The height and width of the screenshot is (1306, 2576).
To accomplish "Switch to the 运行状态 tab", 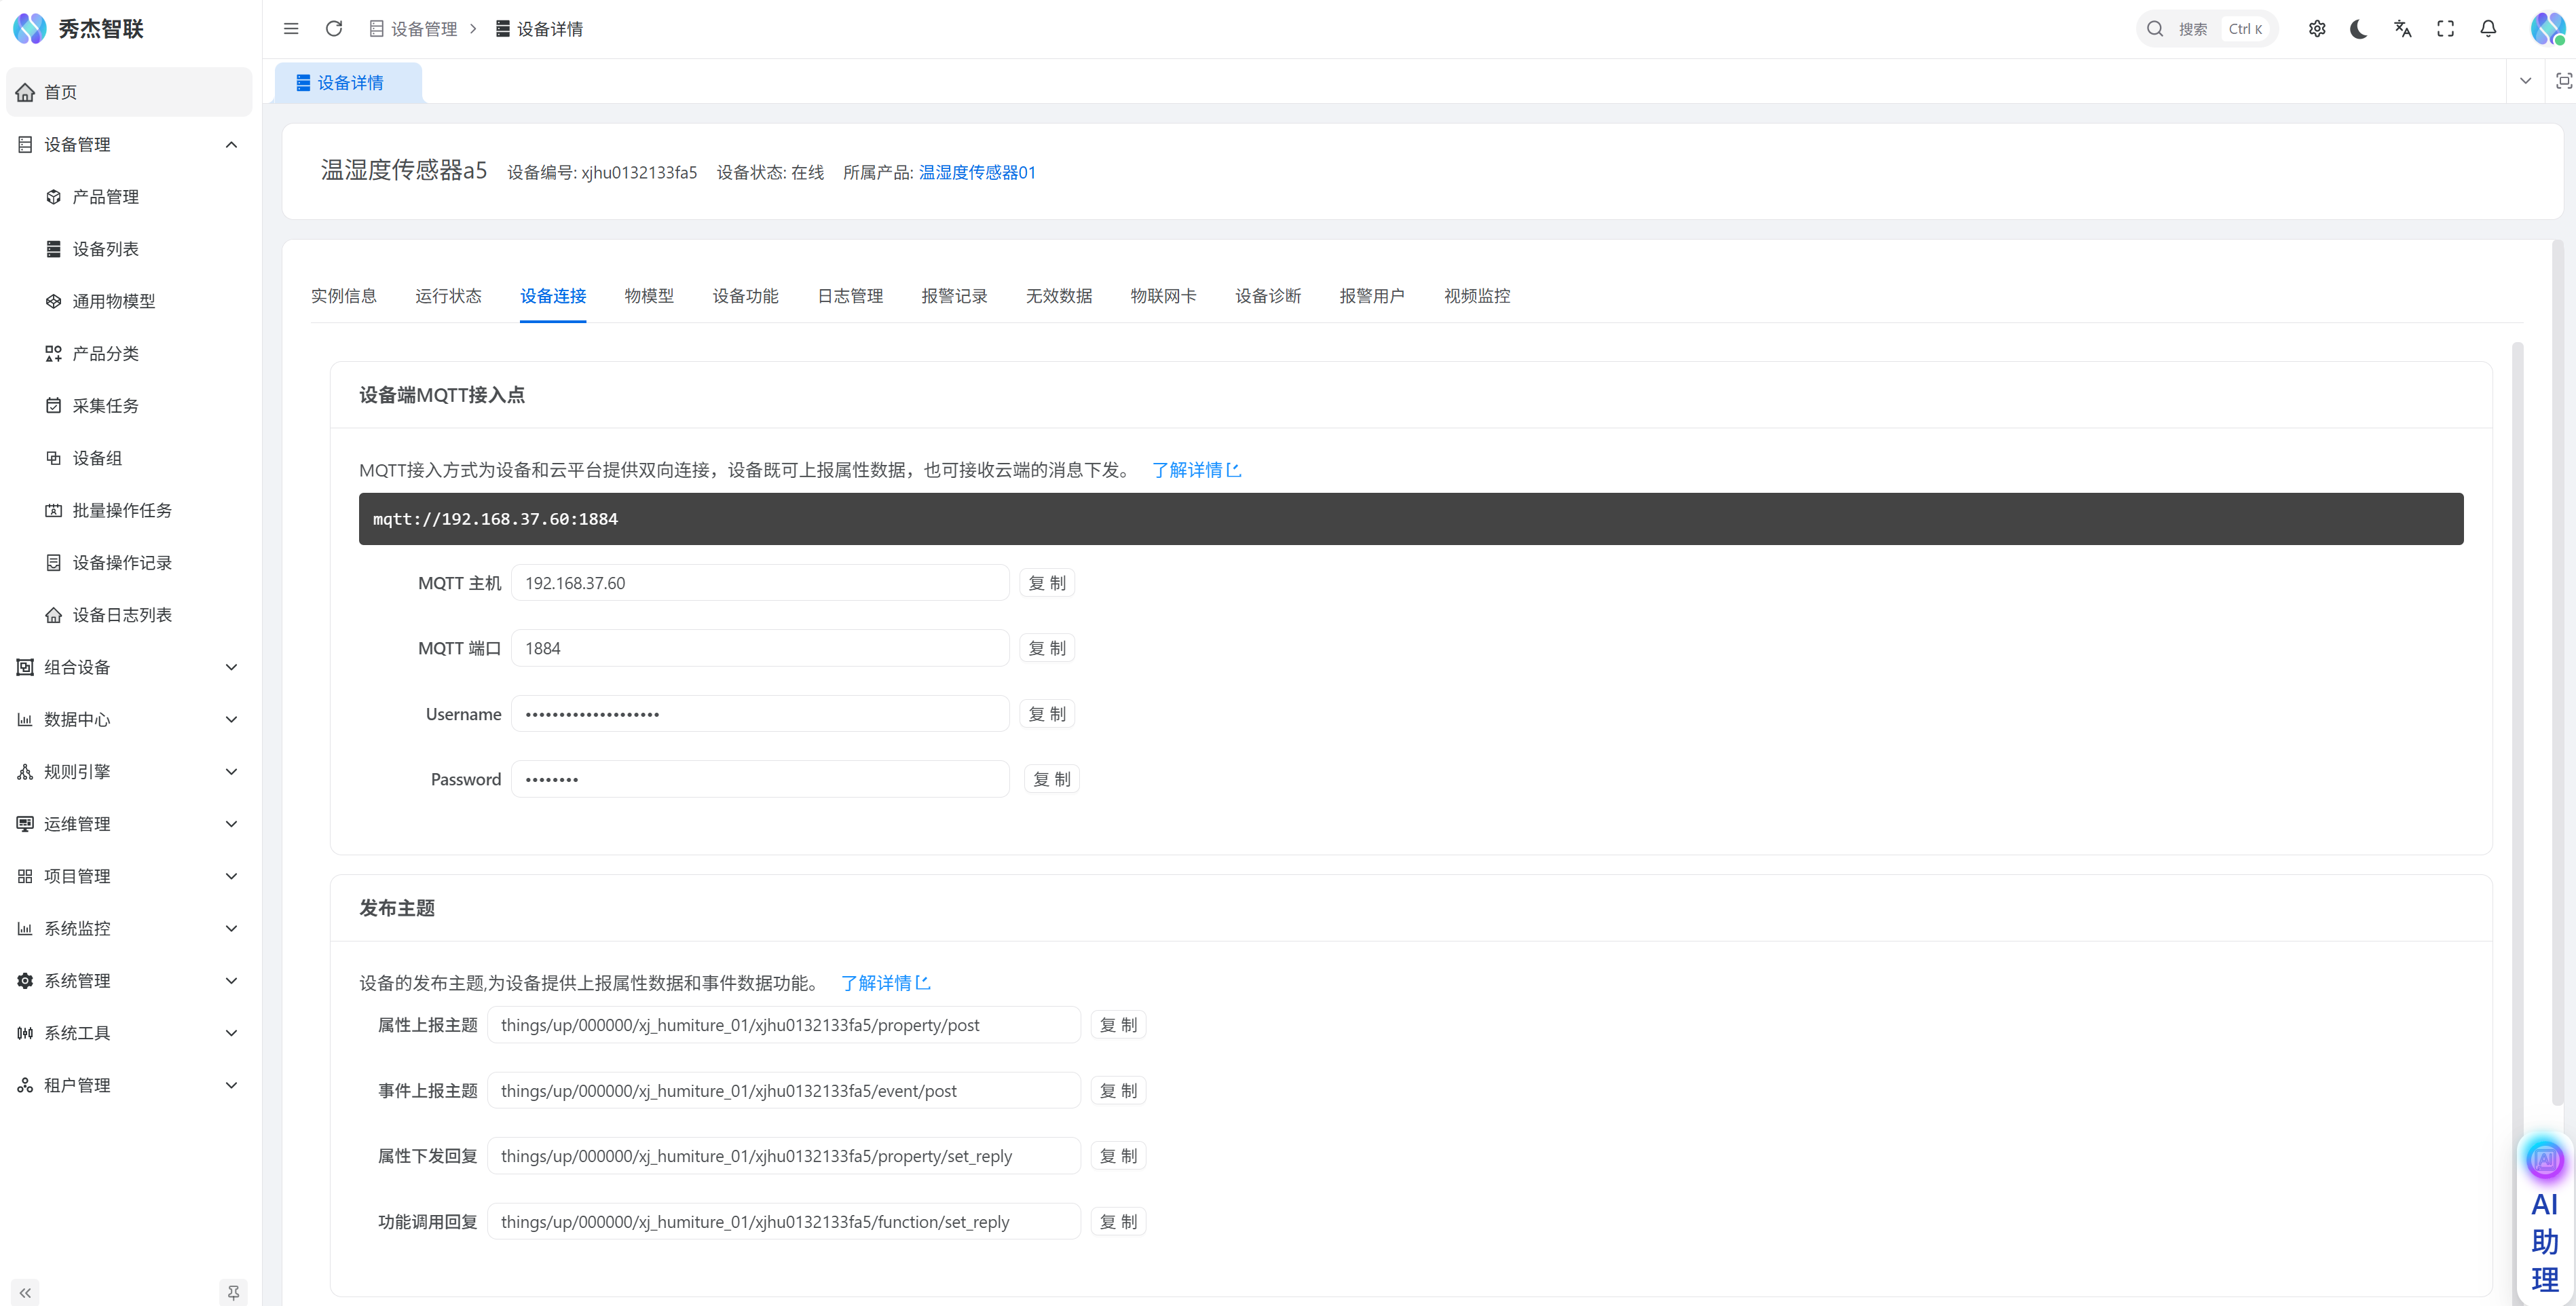I will [x=448, y=296].
